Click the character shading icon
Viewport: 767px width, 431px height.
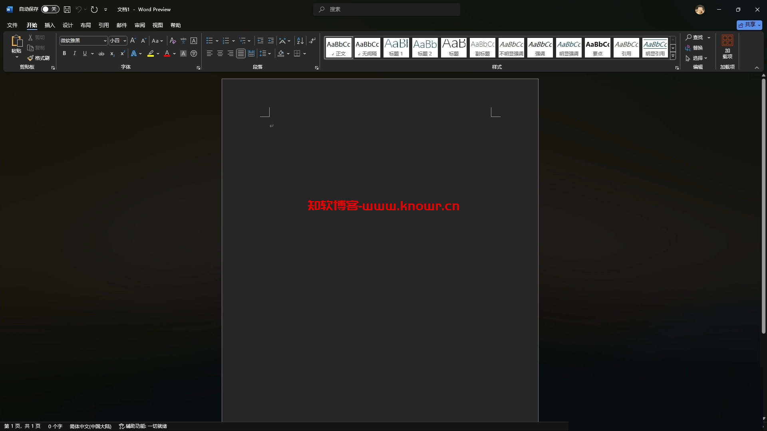point(183,53)
